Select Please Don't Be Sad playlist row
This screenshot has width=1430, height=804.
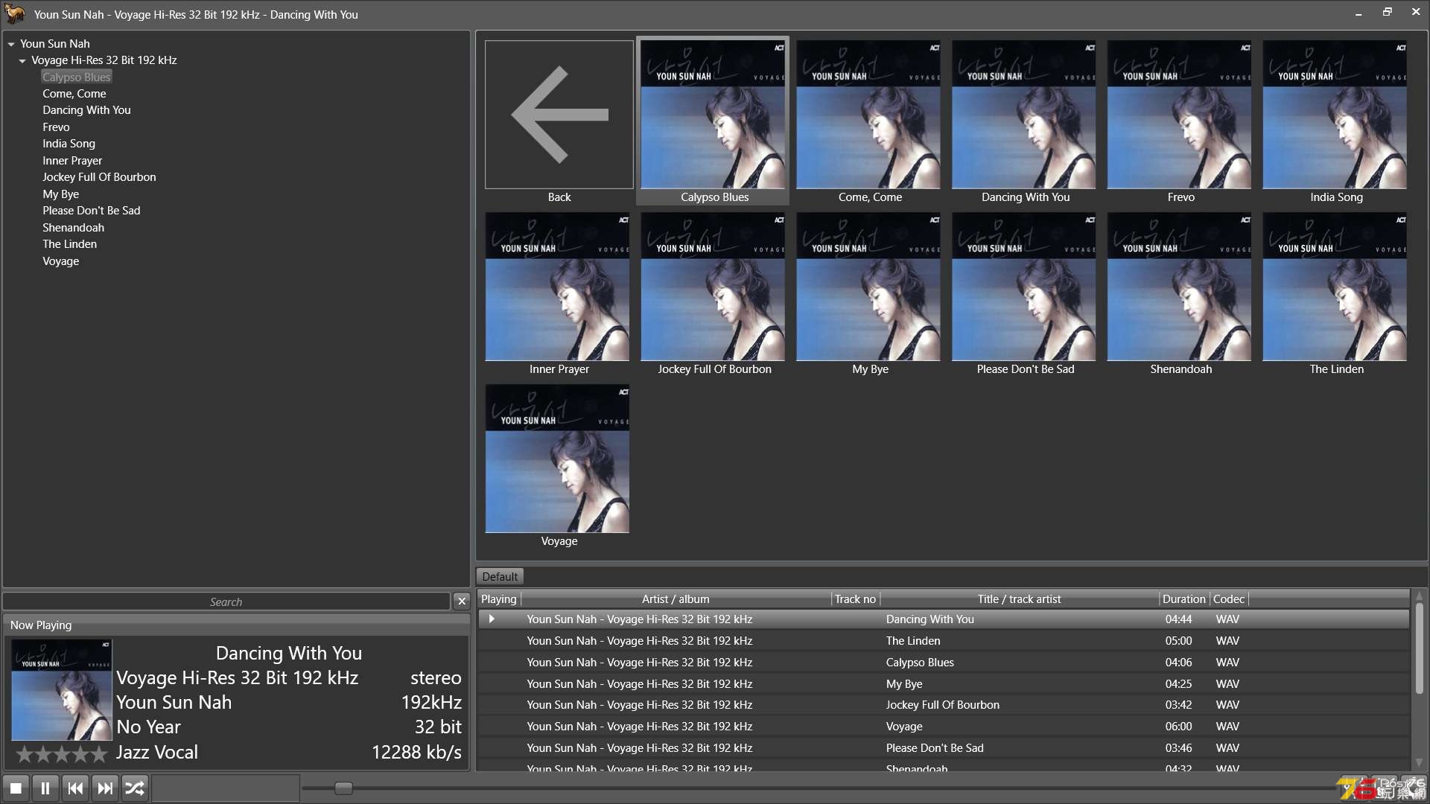944,747
